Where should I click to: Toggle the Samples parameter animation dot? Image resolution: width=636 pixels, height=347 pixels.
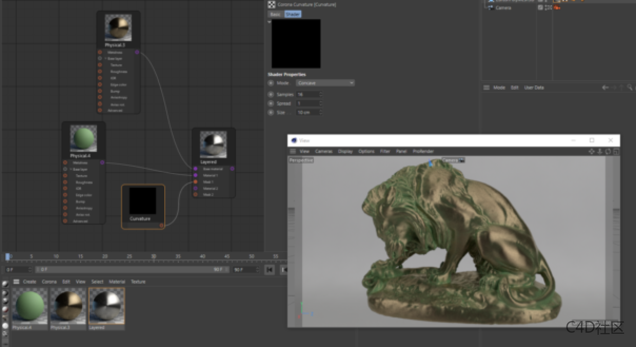[x=271, y=94]
